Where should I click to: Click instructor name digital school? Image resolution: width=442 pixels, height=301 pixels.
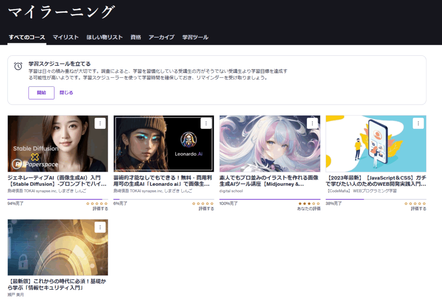point(231,191)
